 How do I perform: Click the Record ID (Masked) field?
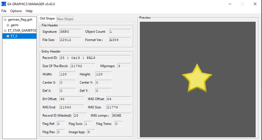(x=80, y=116)
